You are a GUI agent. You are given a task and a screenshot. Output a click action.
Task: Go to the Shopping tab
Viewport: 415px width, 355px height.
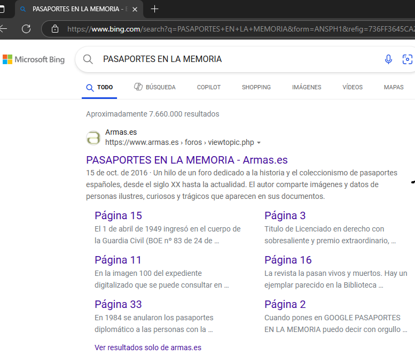[256, 87]
